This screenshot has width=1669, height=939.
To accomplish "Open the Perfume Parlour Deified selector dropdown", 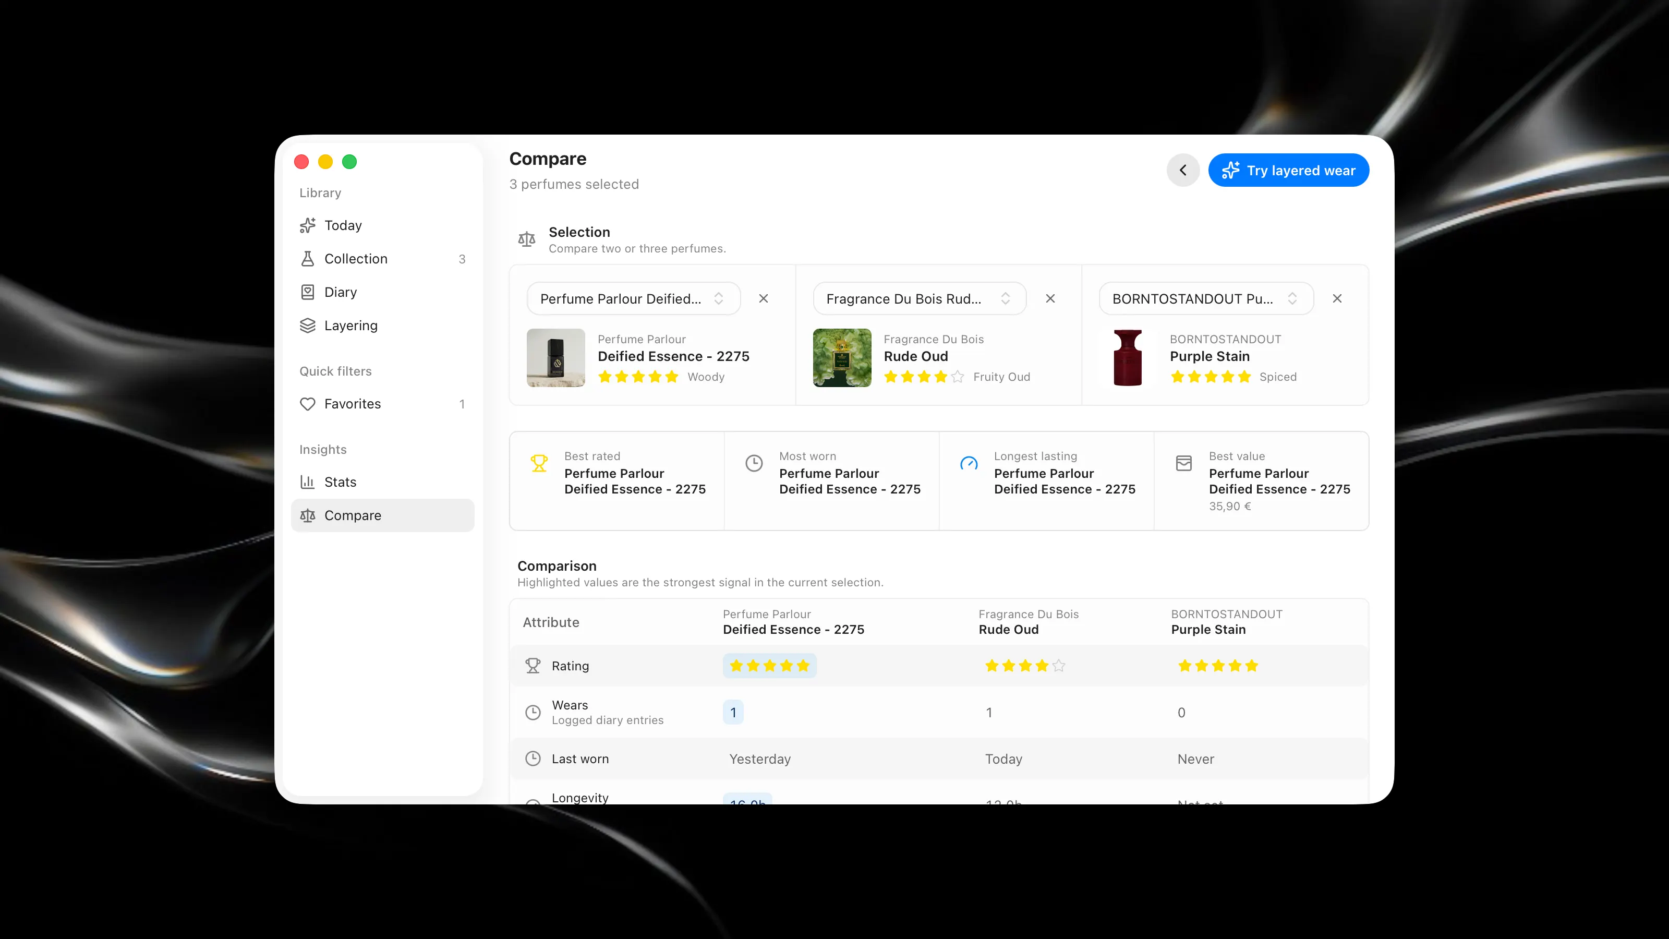I will (x=634, y=299).
